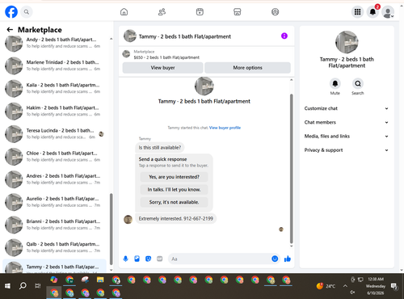Open the Video tab
404x299 pixels.
click(x=200, y=12)
